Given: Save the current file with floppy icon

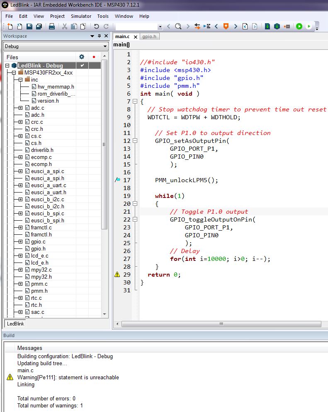Looking at the screenshot, I should [29, 26].
